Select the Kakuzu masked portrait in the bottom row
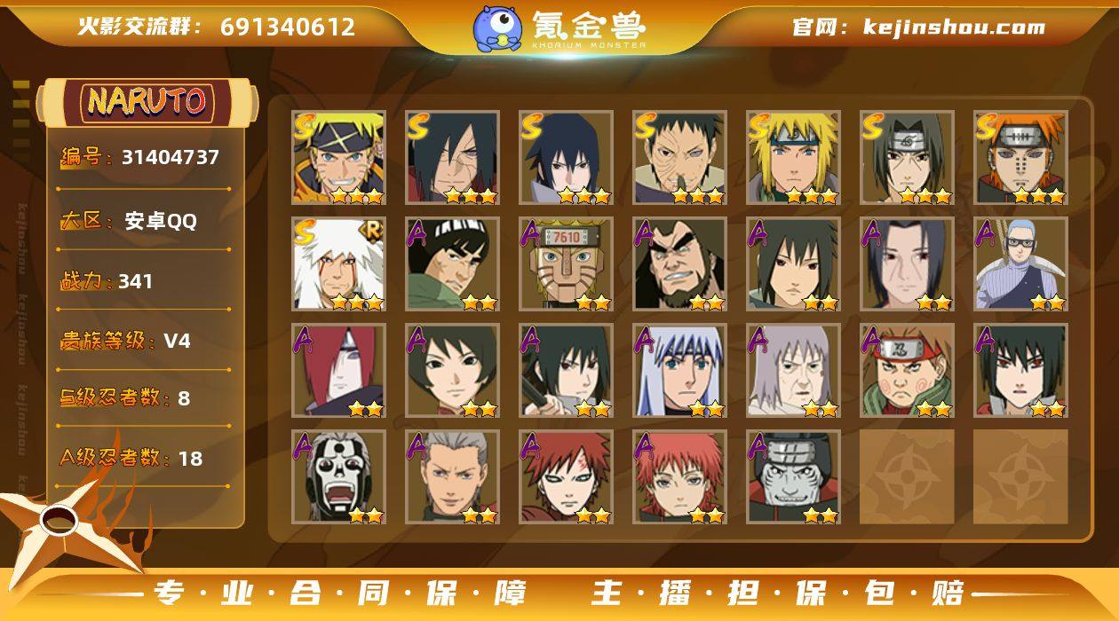This screenshot has height=621, width=1119. [x=793, y=477]
